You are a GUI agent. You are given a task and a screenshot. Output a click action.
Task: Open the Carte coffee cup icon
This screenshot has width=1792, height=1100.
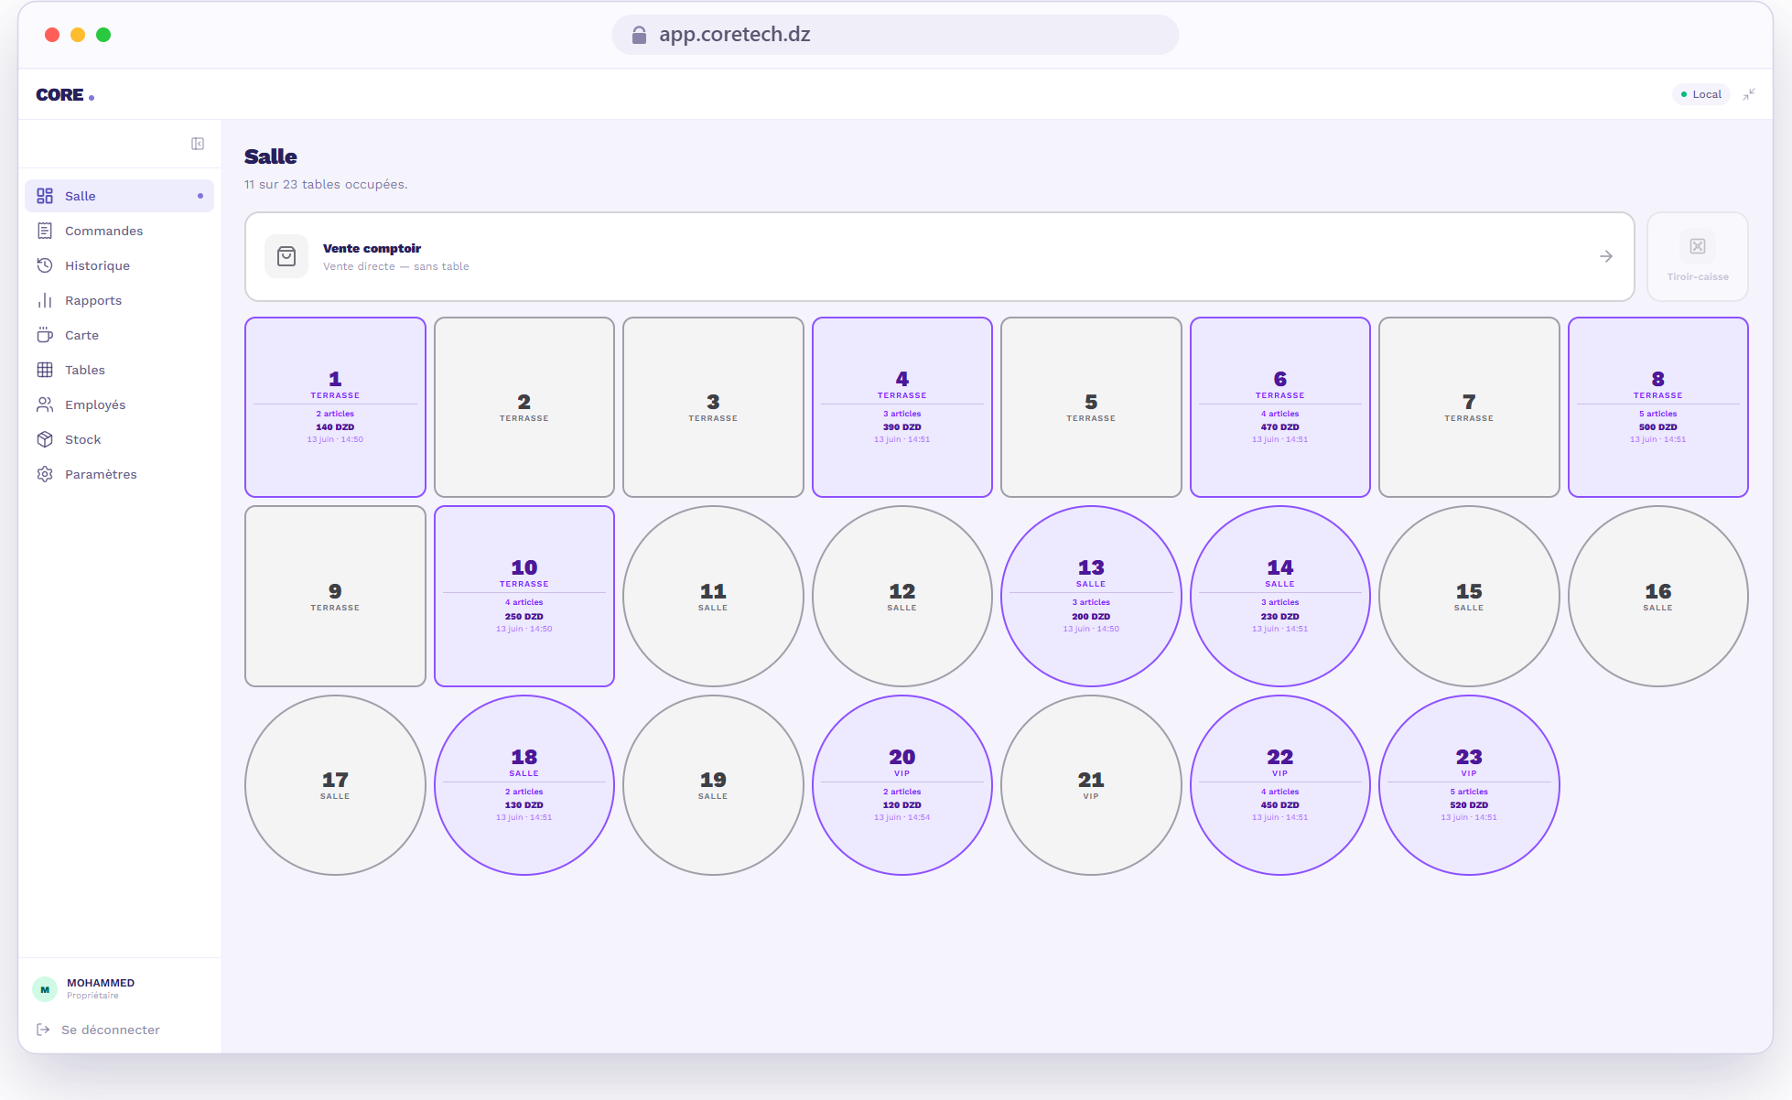(x=45, y=335)
